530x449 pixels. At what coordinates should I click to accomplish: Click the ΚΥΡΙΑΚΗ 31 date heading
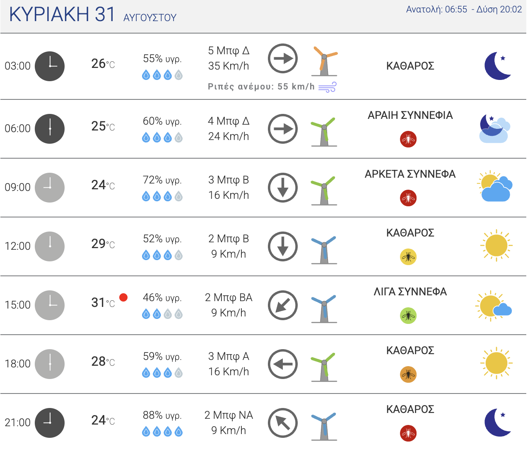(63, 14)
